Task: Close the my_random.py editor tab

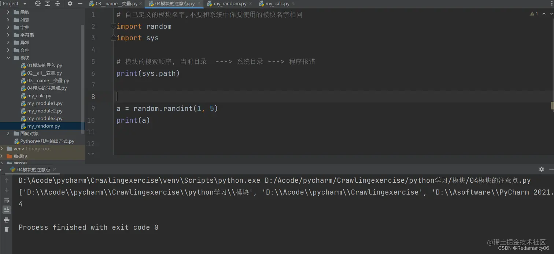Action: coord(251,4)
